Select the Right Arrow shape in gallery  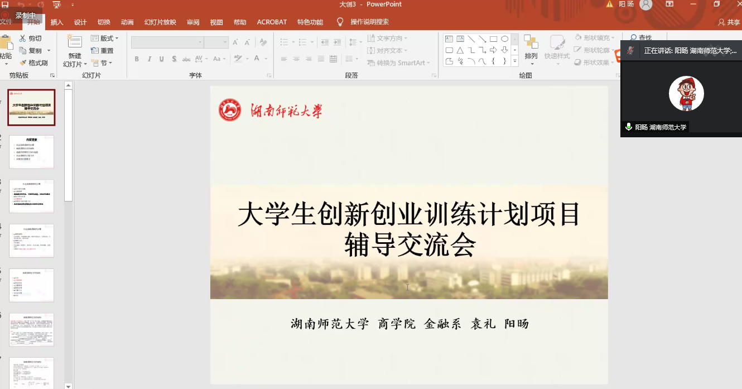(494, 50)
